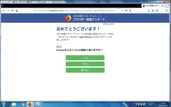Click the URL address bar field
This screenshot has width=171, height=107.
click(x=77, y=10)
